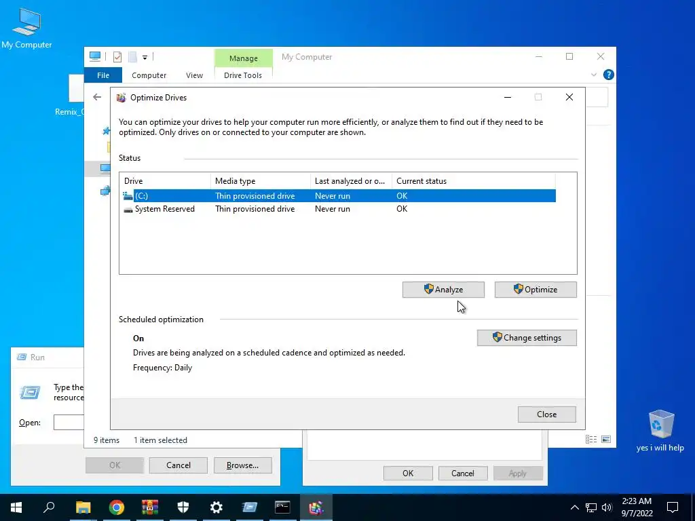The height and width of the screenshot is (521, 695).
Task: Click Browse... in the Run dialog
Action: pyautogui.click(x=242, y=465)
